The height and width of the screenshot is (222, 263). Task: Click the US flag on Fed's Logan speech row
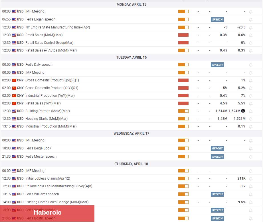pyautogui.click(x=14, y=19)
